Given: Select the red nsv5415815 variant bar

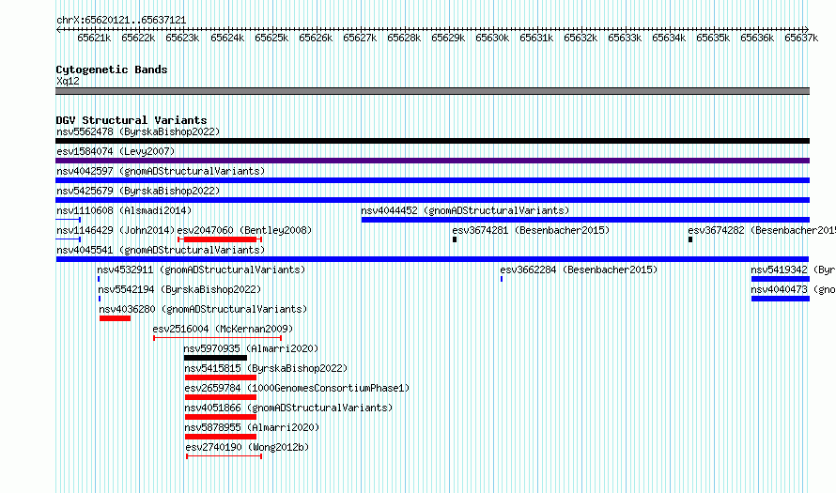Looking at the screenshot, I should coord(221,377).
